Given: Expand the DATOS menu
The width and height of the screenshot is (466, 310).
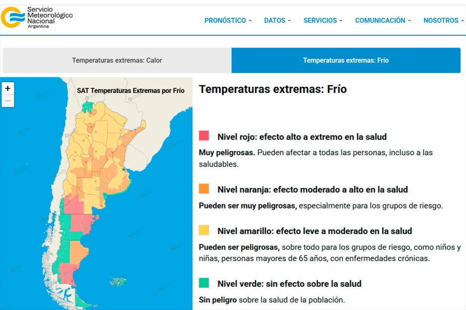Looking at the screenshot, I should click(x=277, y=21).
